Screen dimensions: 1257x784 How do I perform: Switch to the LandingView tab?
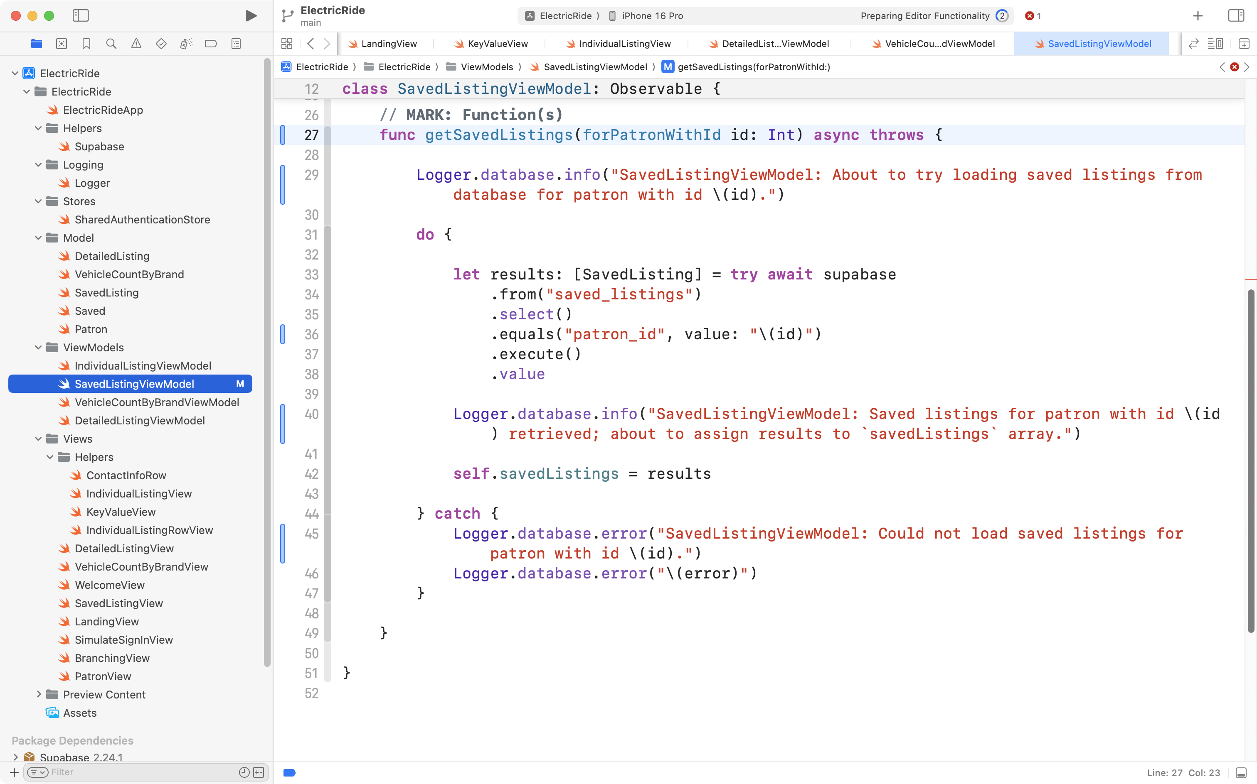[388, 44]
